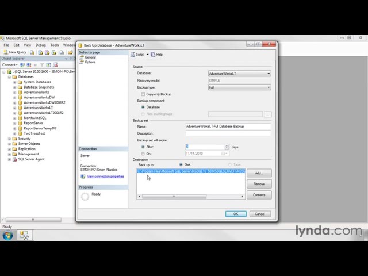The image size is (368, 276).
Task: Select the TwoTreesTest database
Action: point(34,133)
